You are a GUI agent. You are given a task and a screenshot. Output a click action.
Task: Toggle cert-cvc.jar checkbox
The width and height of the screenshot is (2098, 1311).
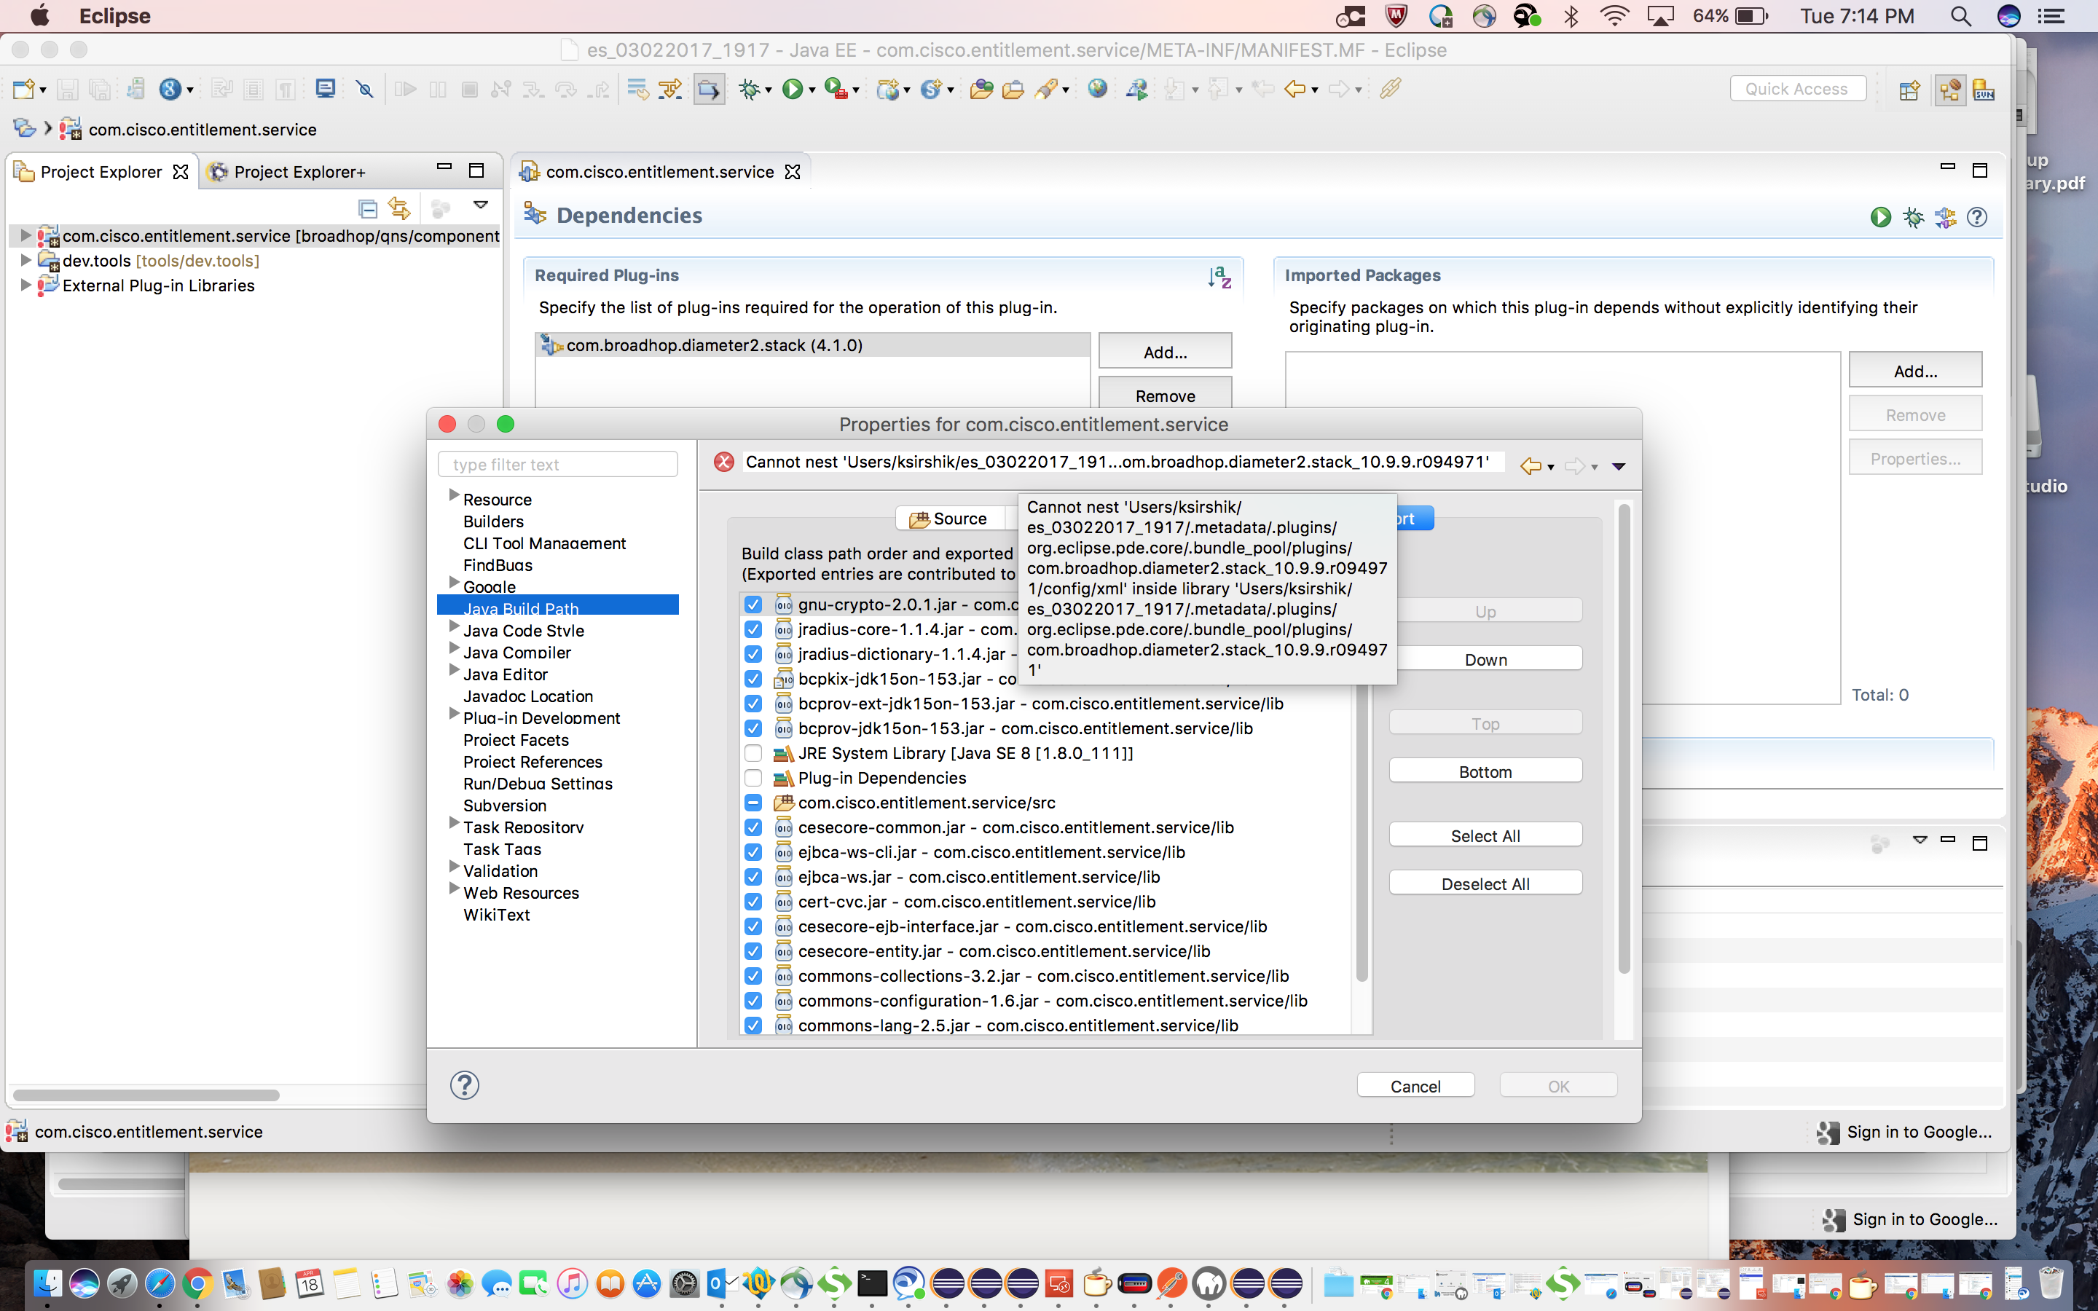[753, 902]
